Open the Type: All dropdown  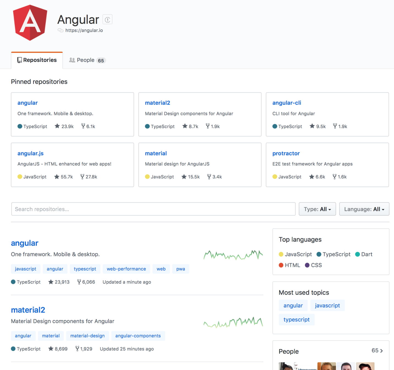317,209
